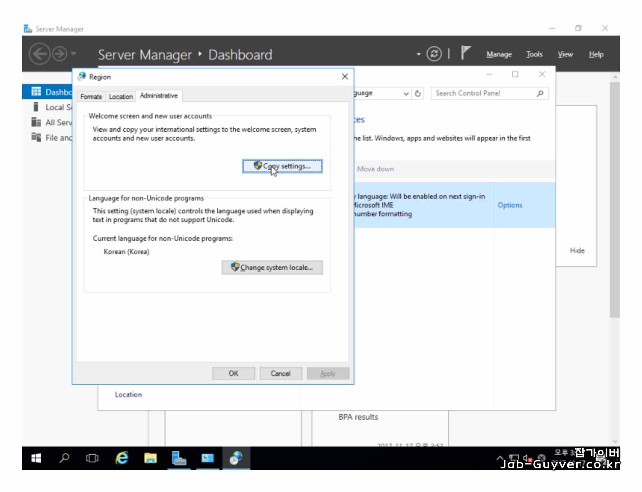Show hidden system tray icons
The image size is (642, 492).
500,458
